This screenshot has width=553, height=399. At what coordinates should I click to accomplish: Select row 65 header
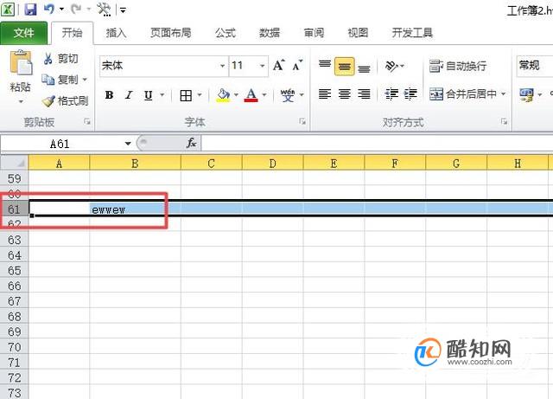14,271
